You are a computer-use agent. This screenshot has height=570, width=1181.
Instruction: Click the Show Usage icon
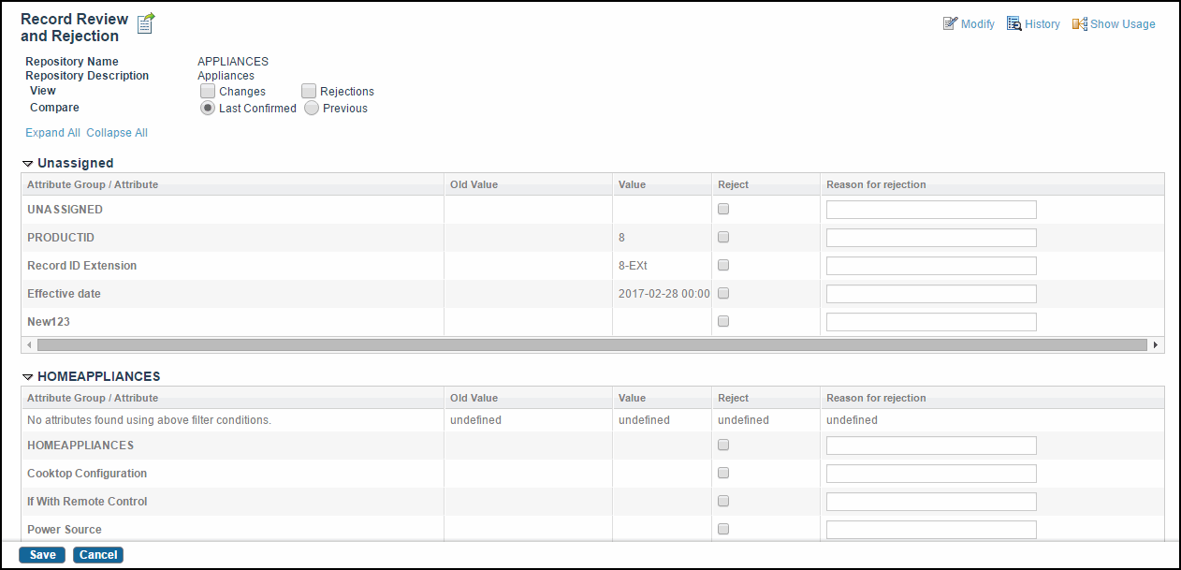1079,24
